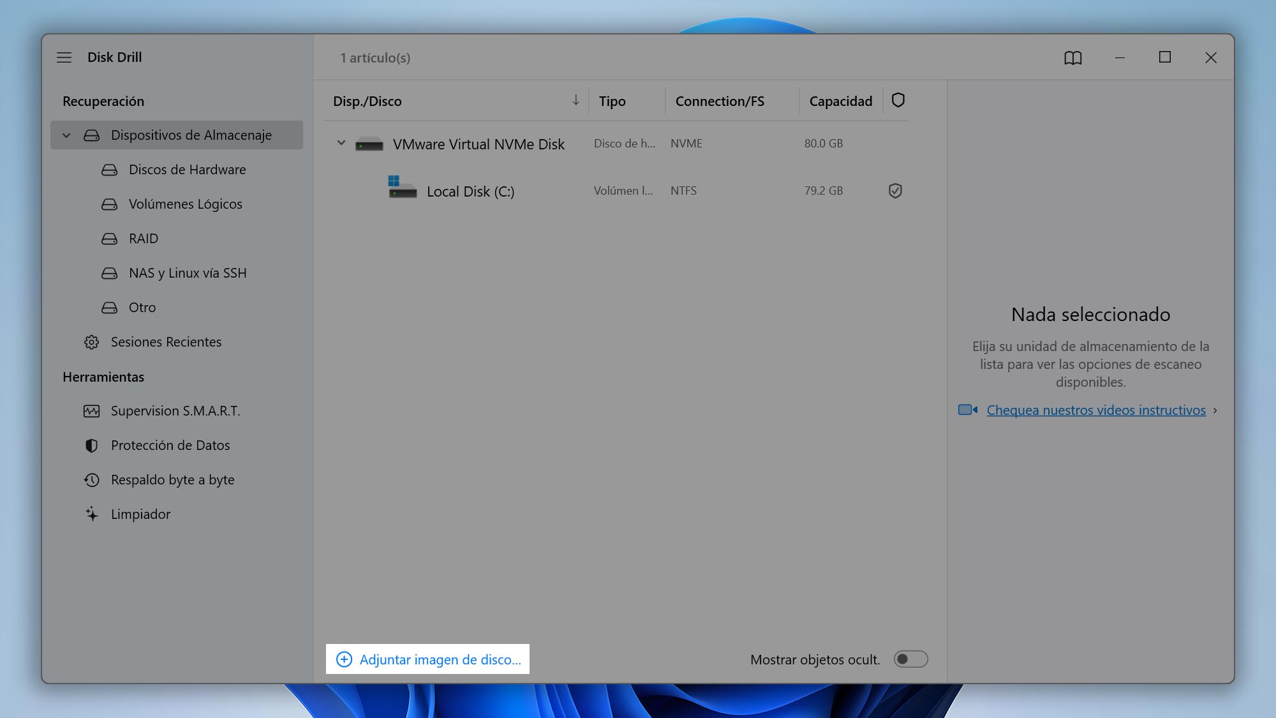Open Supervision S.M.A.R.T. tool

tap(175, 411)
